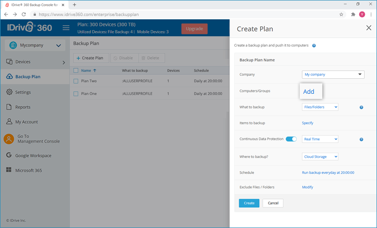Viewport: 377px width, 228px height.
Task: Click the What to backup column header
Action: pyautogui.click(x=135, y=70)
